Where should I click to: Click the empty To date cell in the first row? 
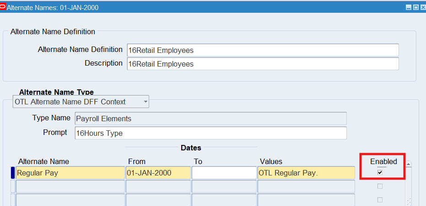coord(224,173)
